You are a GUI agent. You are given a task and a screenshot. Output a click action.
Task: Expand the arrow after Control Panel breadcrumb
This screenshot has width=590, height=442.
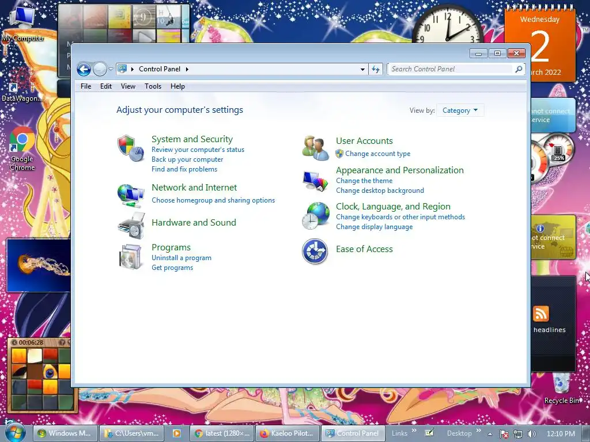point(187,69)
